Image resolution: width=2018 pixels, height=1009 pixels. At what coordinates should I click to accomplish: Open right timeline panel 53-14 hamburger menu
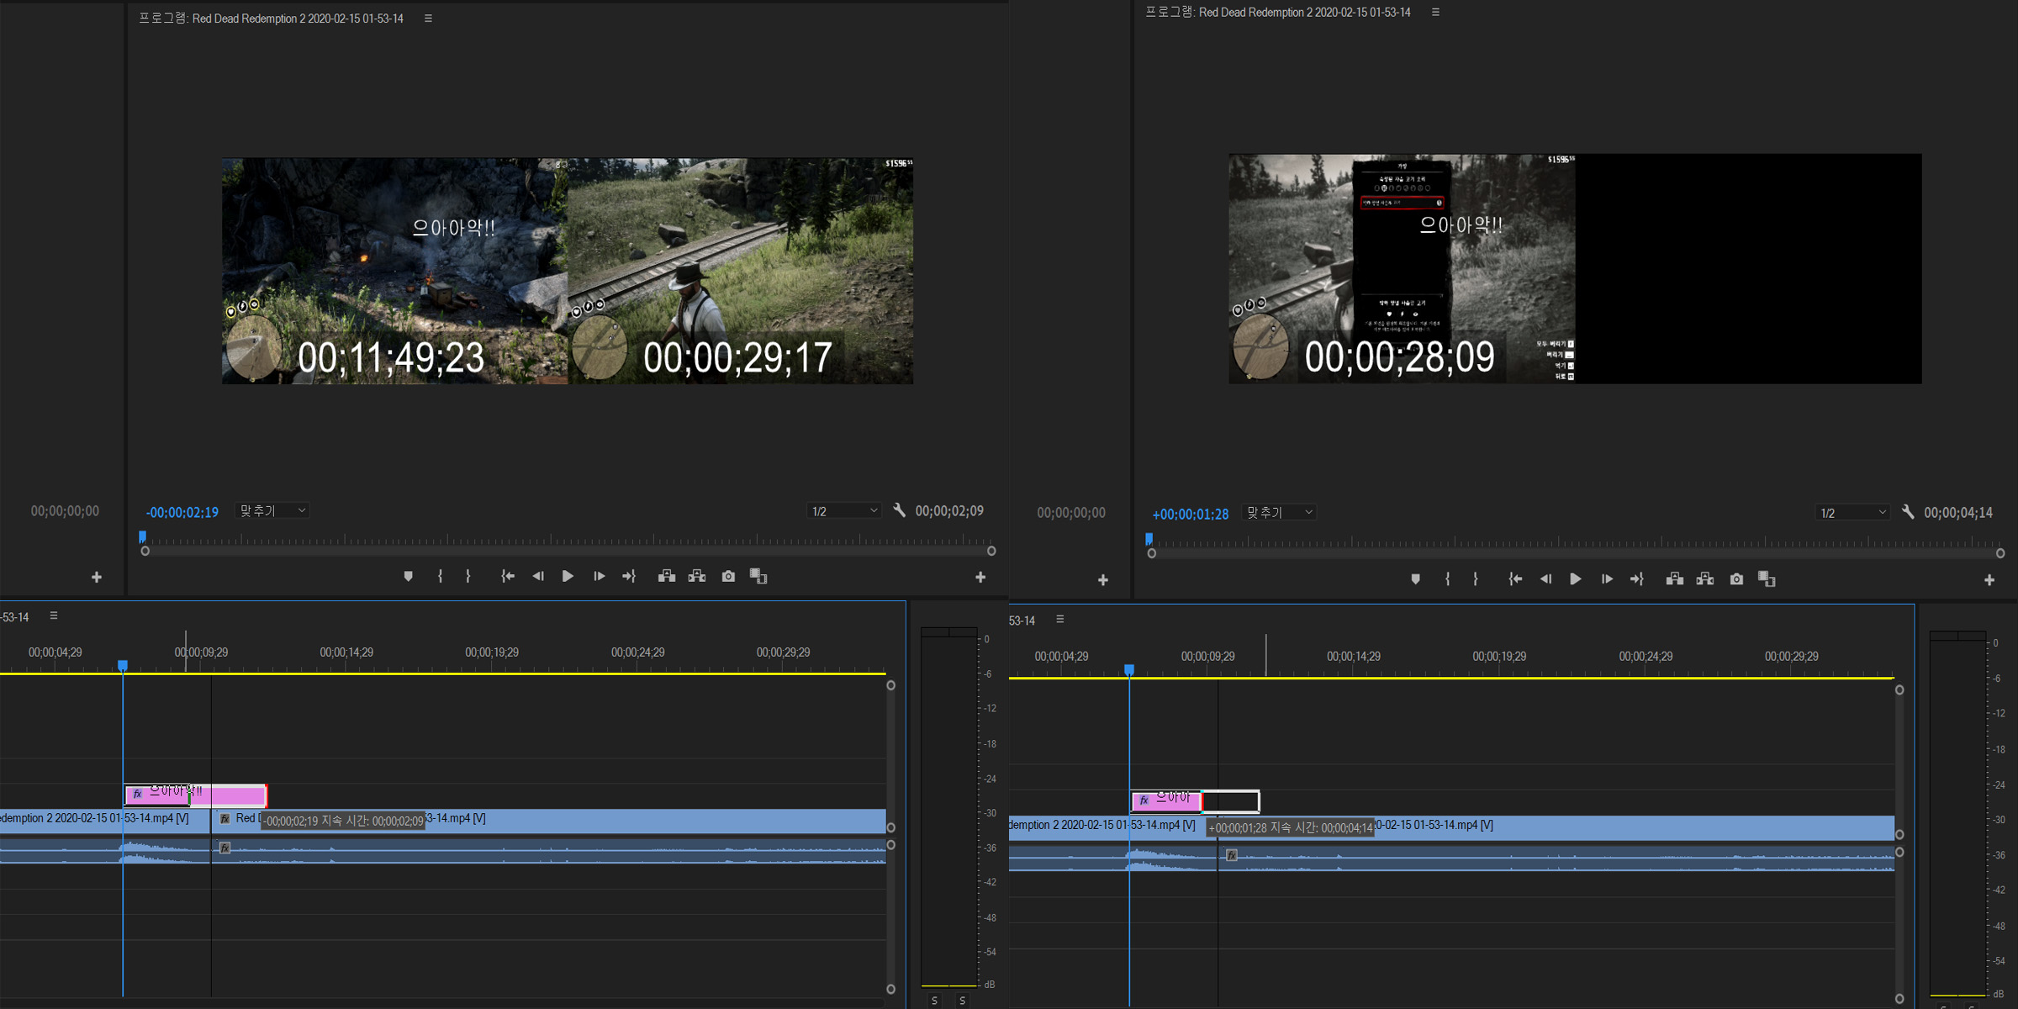[x=1060, y=620]
